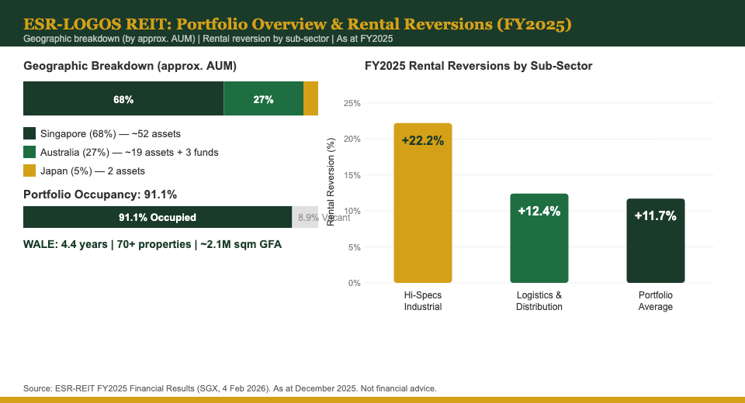
Task: Click the subtitle 'Geographic breakdown (by approx. AUM)' line
Action: coord(208,39)
